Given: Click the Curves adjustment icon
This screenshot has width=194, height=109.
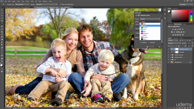Looking at the screenshot, I should [178, 29].
